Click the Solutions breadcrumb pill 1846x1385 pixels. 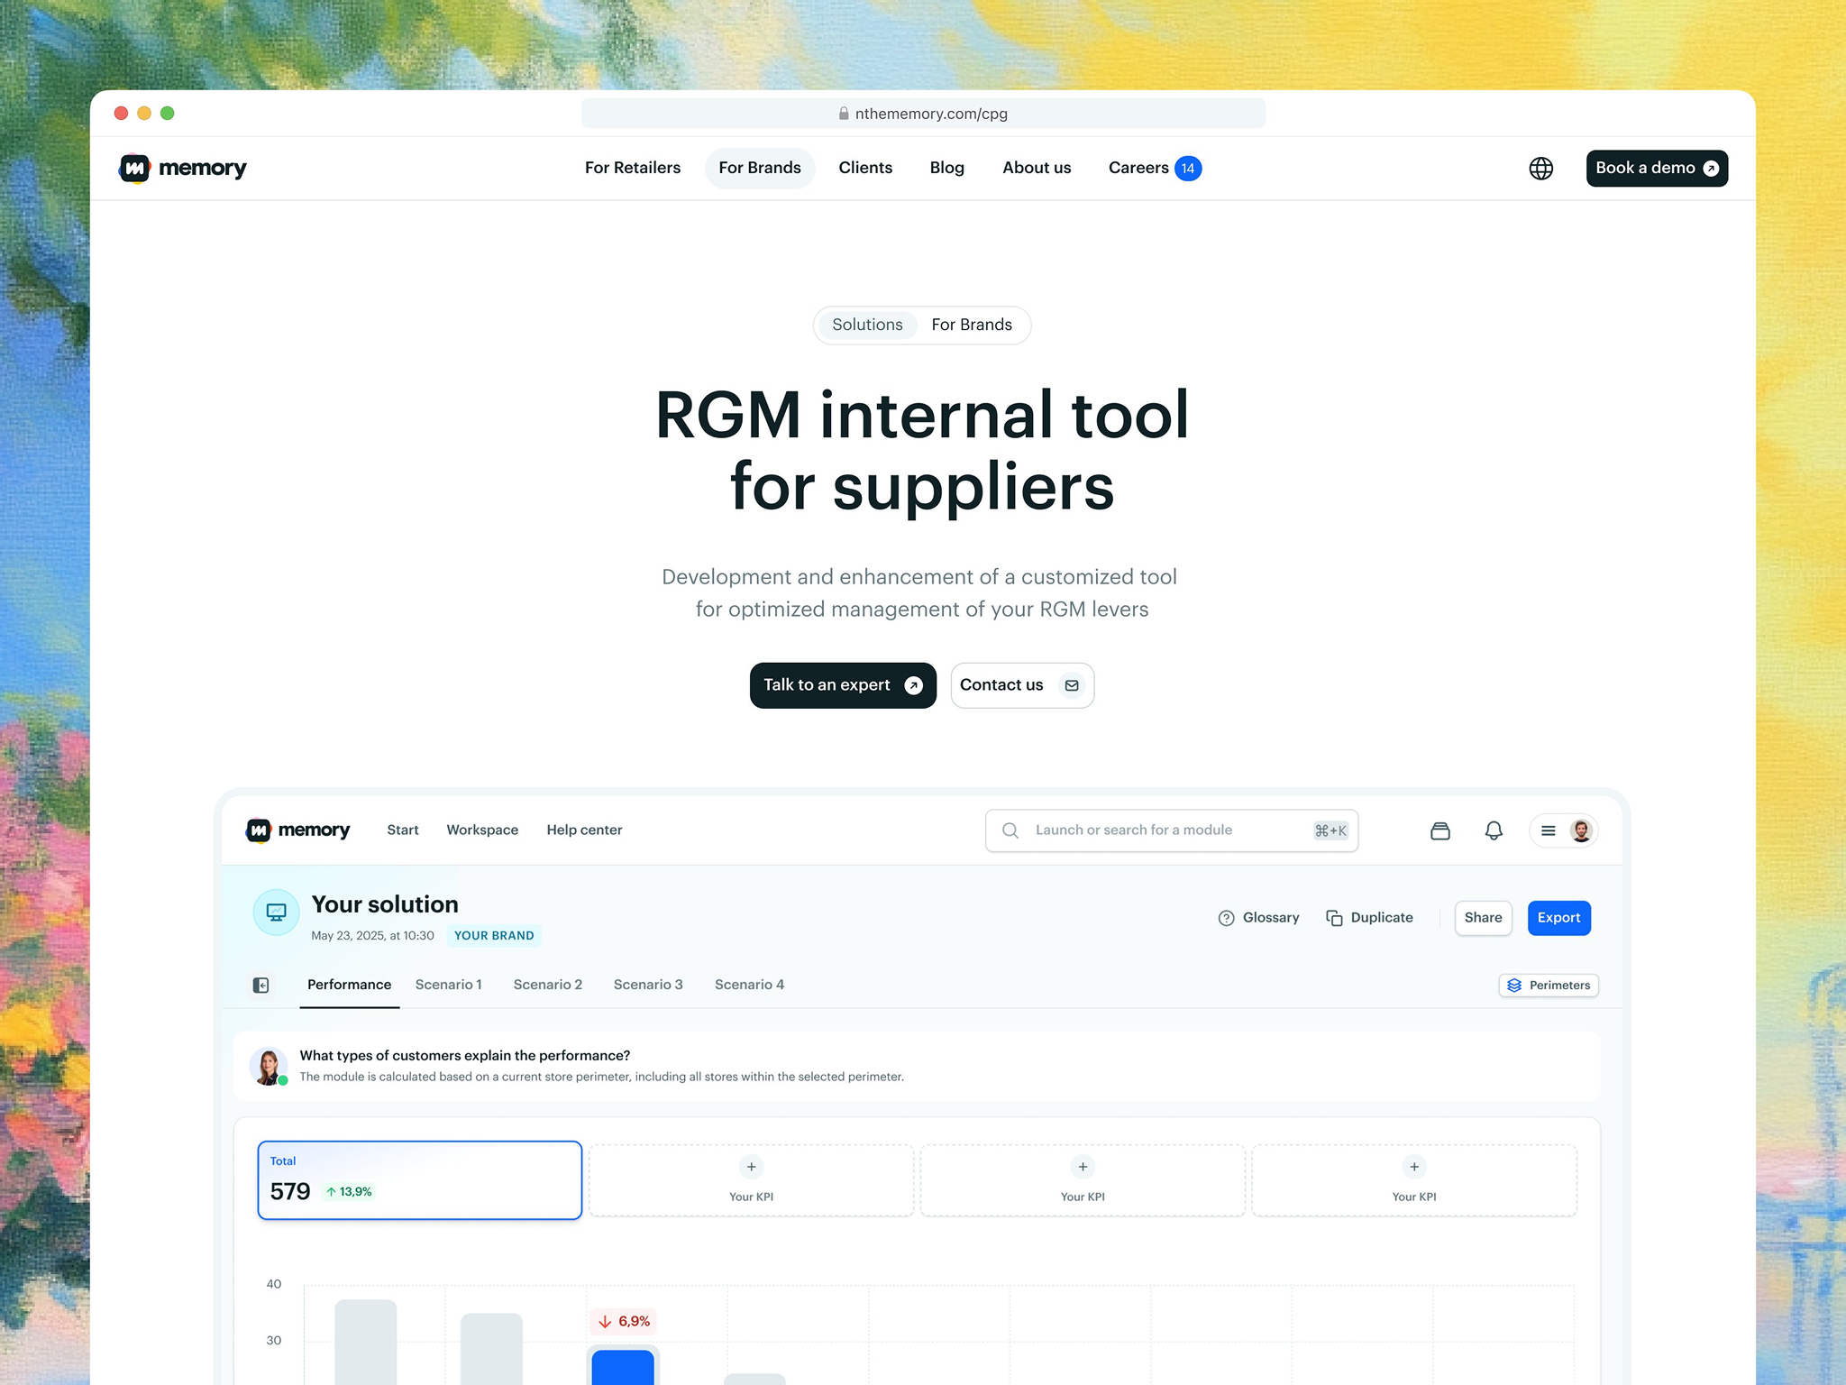coord(867,326)
